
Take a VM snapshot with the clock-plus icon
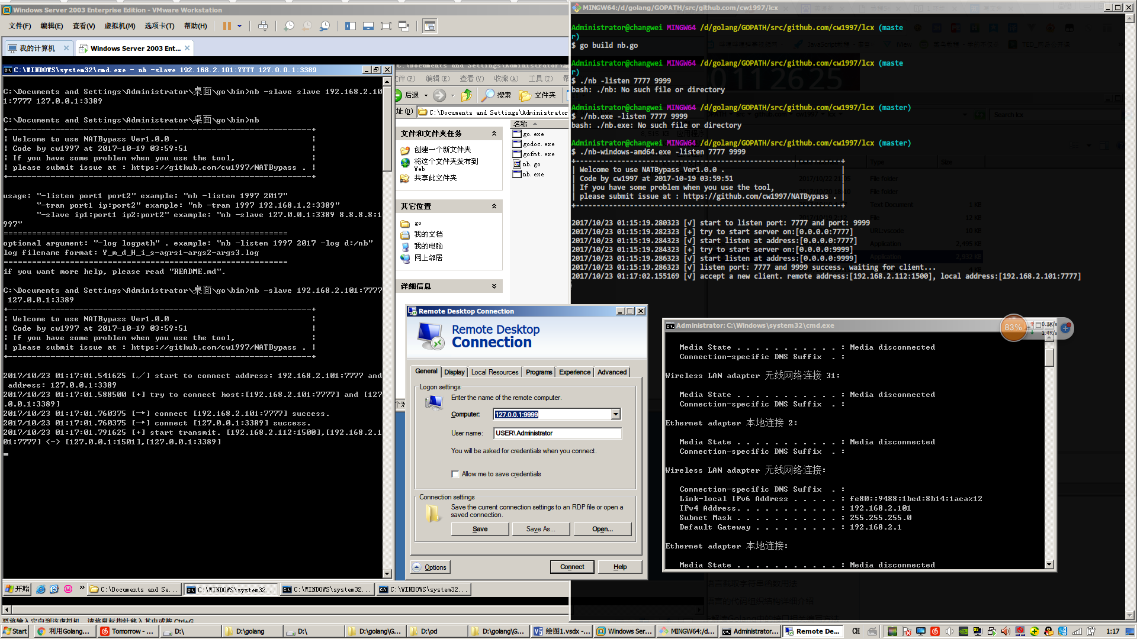(289, 26)
